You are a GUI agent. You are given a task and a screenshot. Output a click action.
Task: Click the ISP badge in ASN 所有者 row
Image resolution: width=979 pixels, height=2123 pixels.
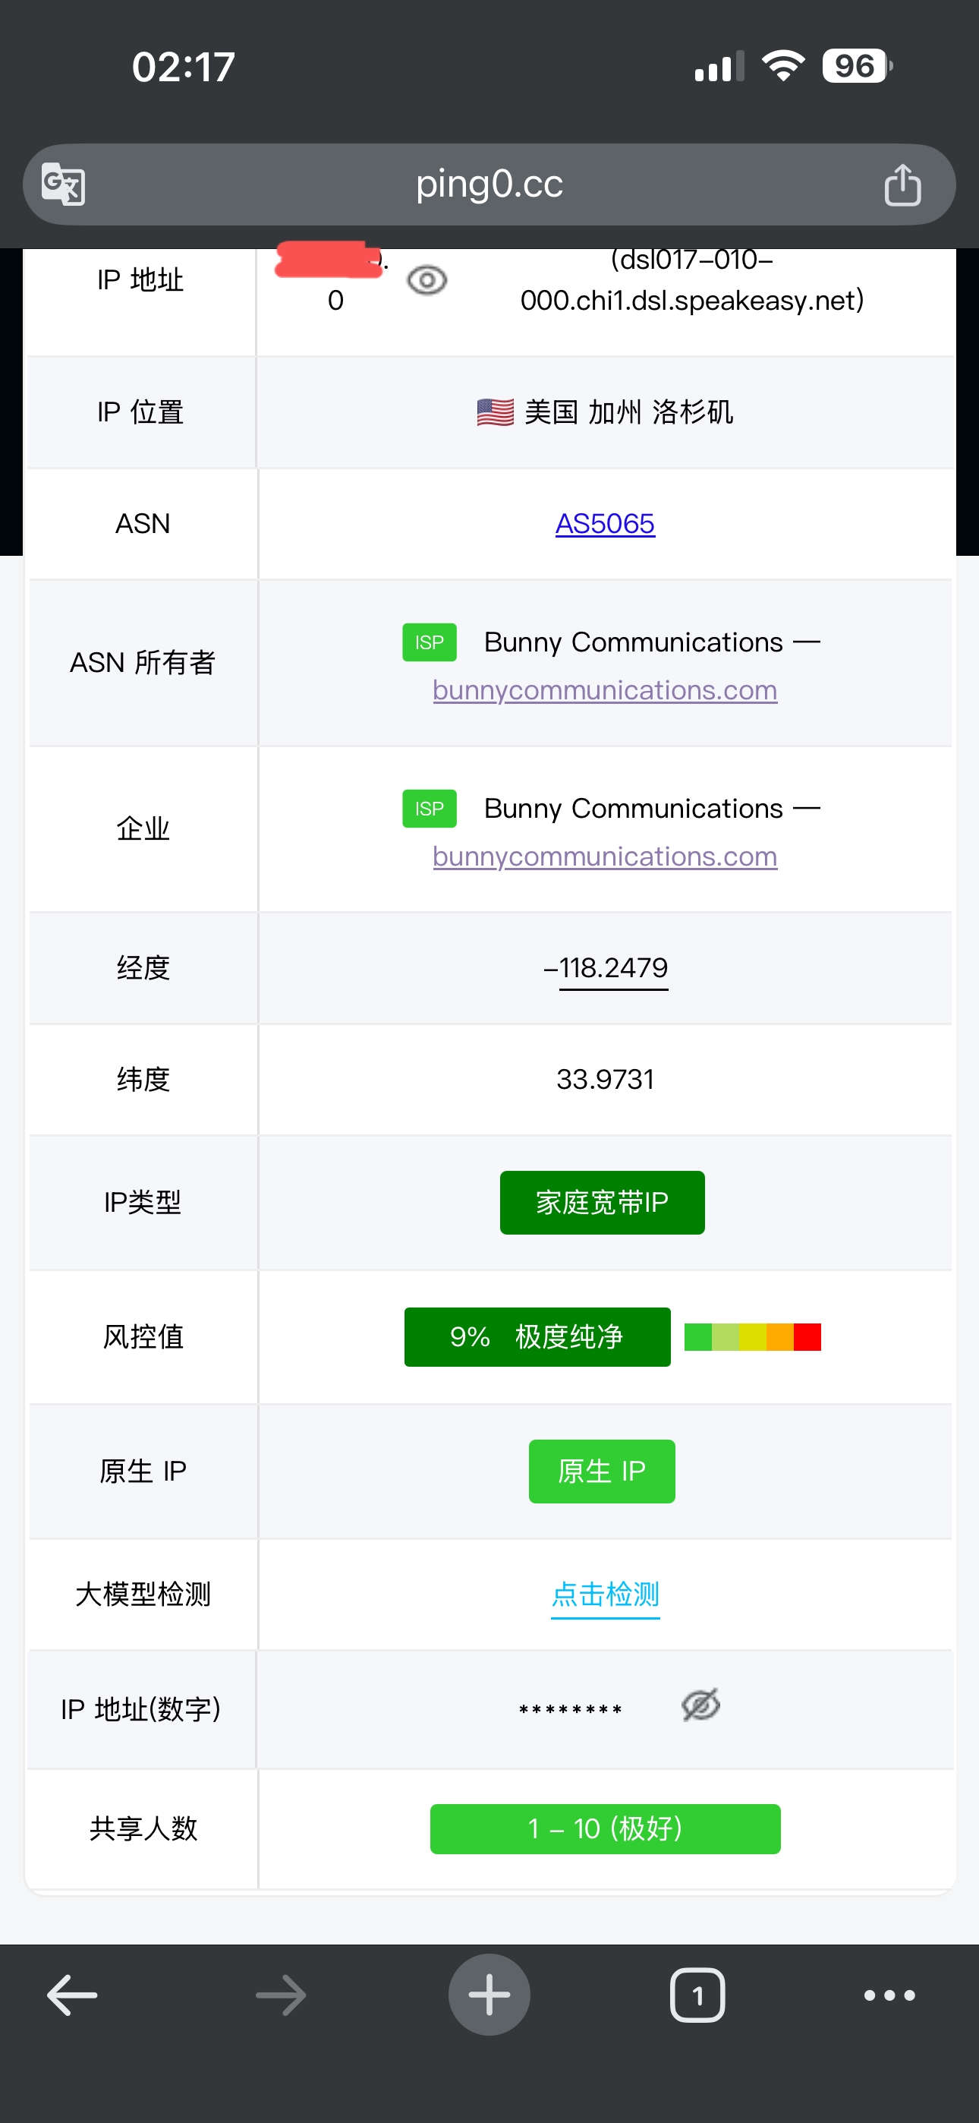(x=430, y=642)
